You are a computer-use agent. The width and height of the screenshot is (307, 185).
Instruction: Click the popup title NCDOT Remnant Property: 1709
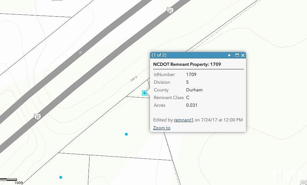[x=187, y=64]
